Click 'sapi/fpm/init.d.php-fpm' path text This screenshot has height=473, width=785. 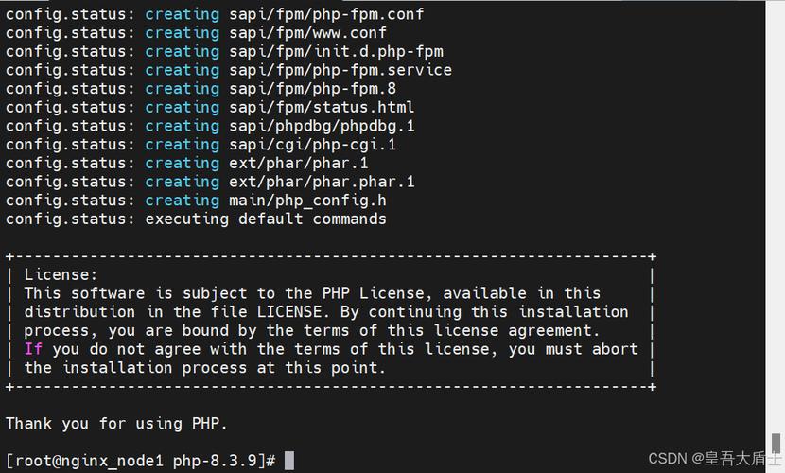(336, 51)
